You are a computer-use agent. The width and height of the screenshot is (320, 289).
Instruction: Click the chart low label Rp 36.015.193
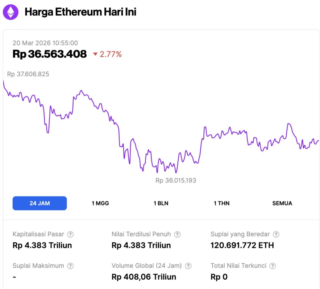(176, 180)
